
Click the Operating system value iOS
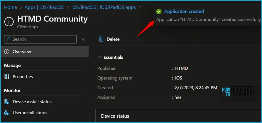pyautogui.click(x=178, y=78)
